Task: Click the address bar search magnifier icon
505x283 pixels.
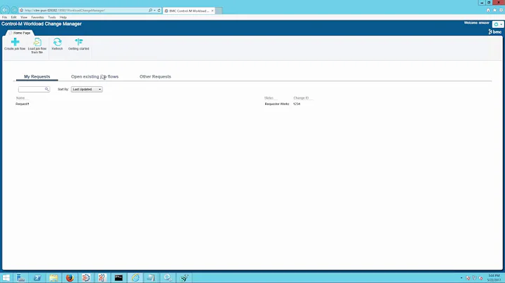Action: point(150,11)
